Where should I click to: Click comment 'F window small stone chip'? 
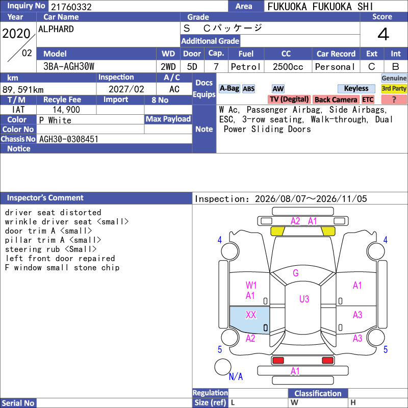click(x=62, y=267)
